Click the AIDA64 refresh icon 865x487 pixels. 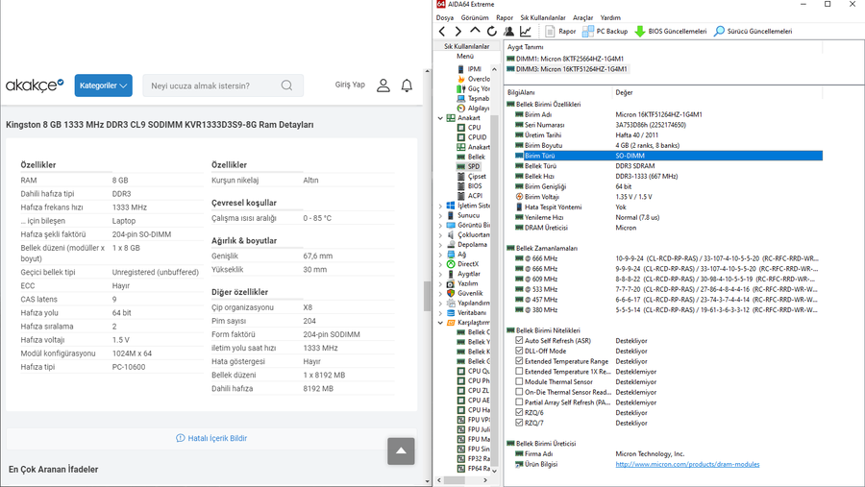coord(491,32)
